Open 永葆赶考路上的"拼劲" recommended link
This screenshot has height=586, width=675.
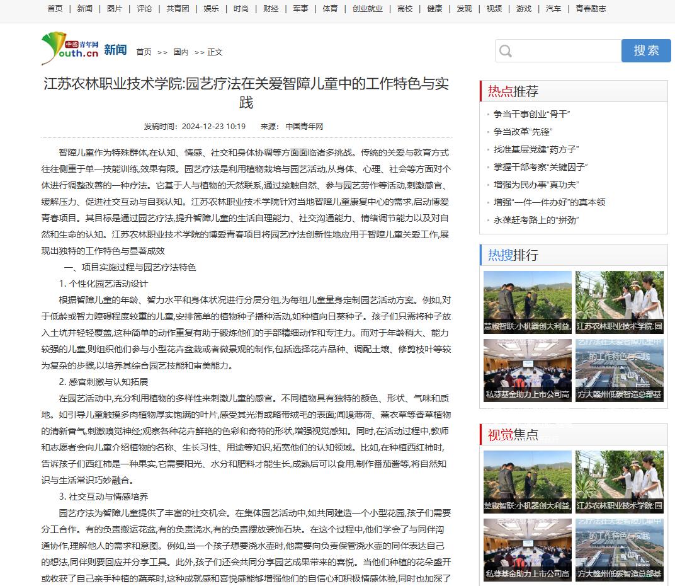[536, 220]
